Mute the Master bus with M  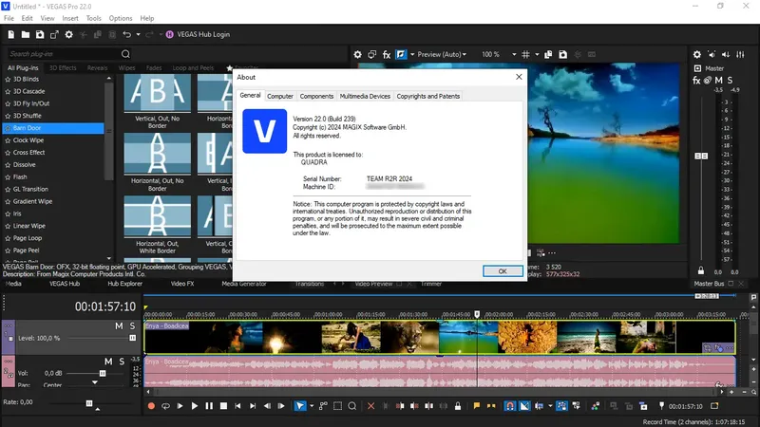718,81
